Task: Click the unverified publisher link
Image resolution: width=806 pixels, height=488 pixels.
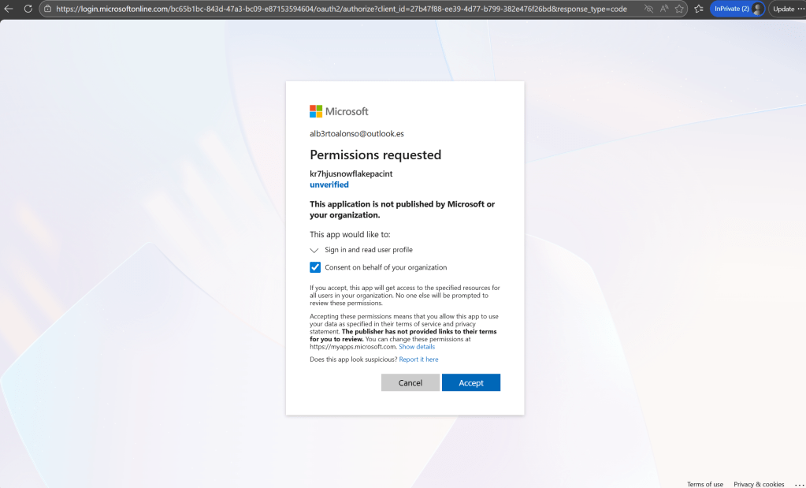Action: (x=329, y=184)
